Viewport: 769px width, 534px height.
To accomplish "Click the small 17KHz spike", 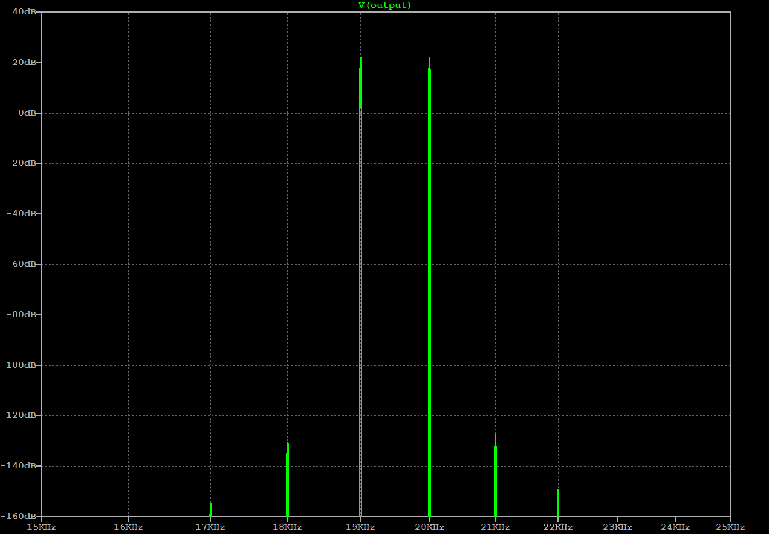I will 210,509.
